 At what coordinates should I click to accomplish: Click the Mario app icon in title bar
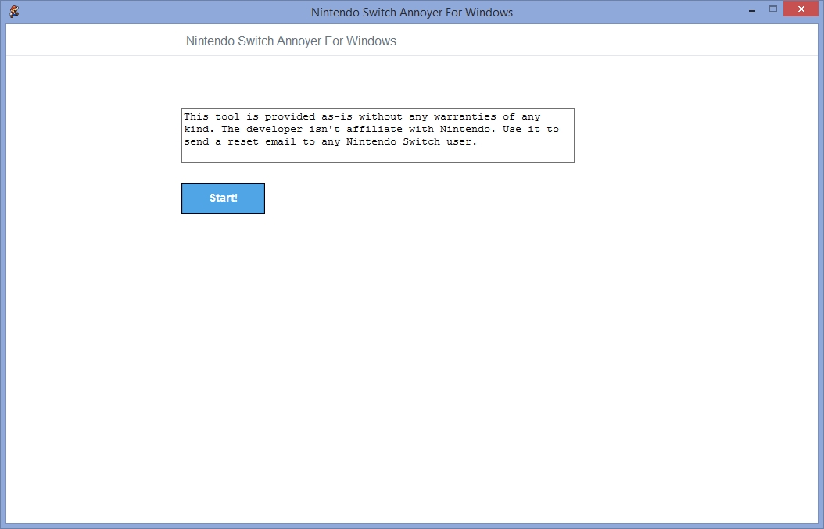14,12
